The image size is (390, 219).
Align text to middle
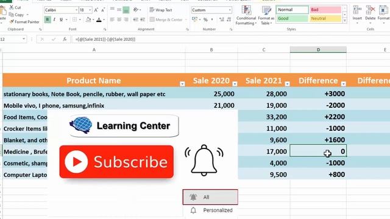click(x=119, y=10)
